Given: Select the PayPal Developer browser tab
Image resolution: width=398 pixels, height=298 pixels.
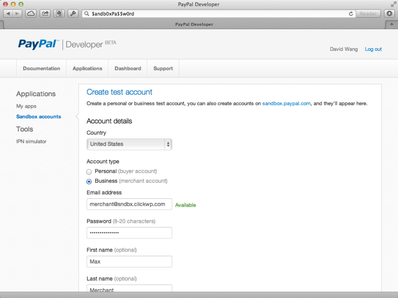Looking at the screenshot, I should pyautogui.click(x=194, y=25).
